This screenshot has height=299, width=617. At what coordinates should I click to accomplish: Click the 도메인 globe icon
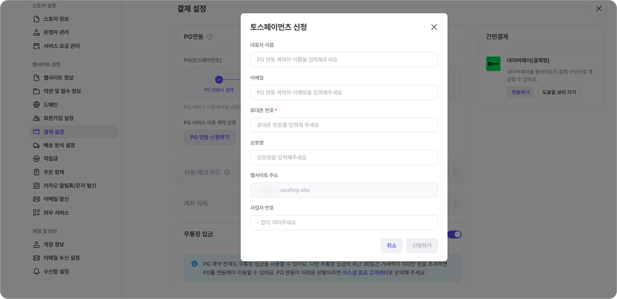click(x=36, y=105)
